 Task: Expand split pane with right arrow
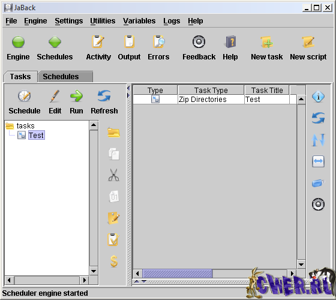pyautogui.click(x=128, y=95)
